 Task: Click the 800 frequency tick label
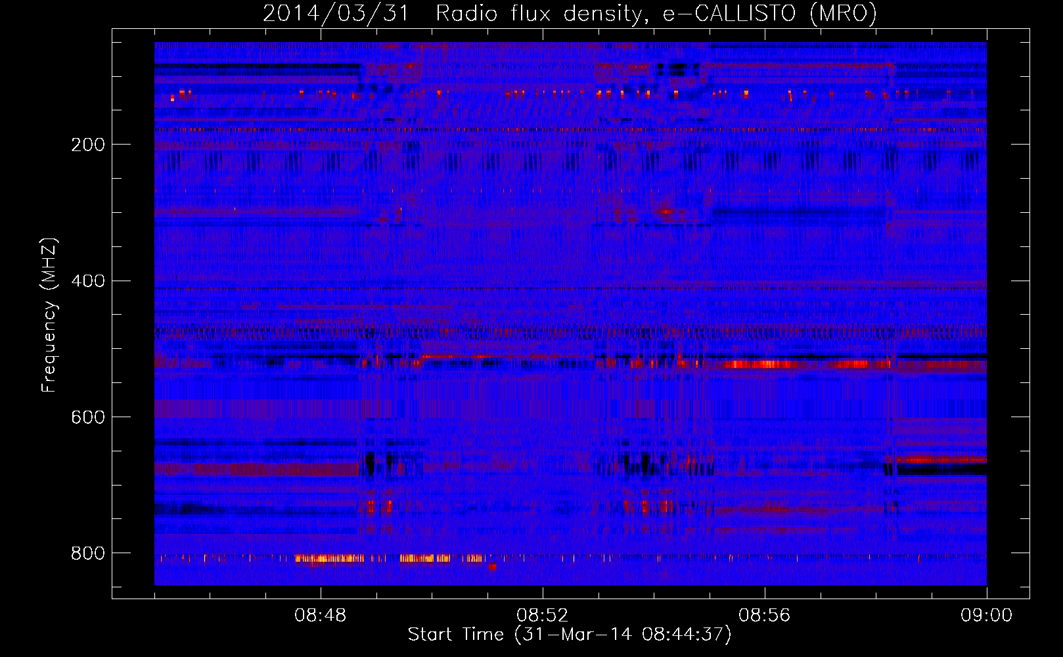tap(88, 554)
